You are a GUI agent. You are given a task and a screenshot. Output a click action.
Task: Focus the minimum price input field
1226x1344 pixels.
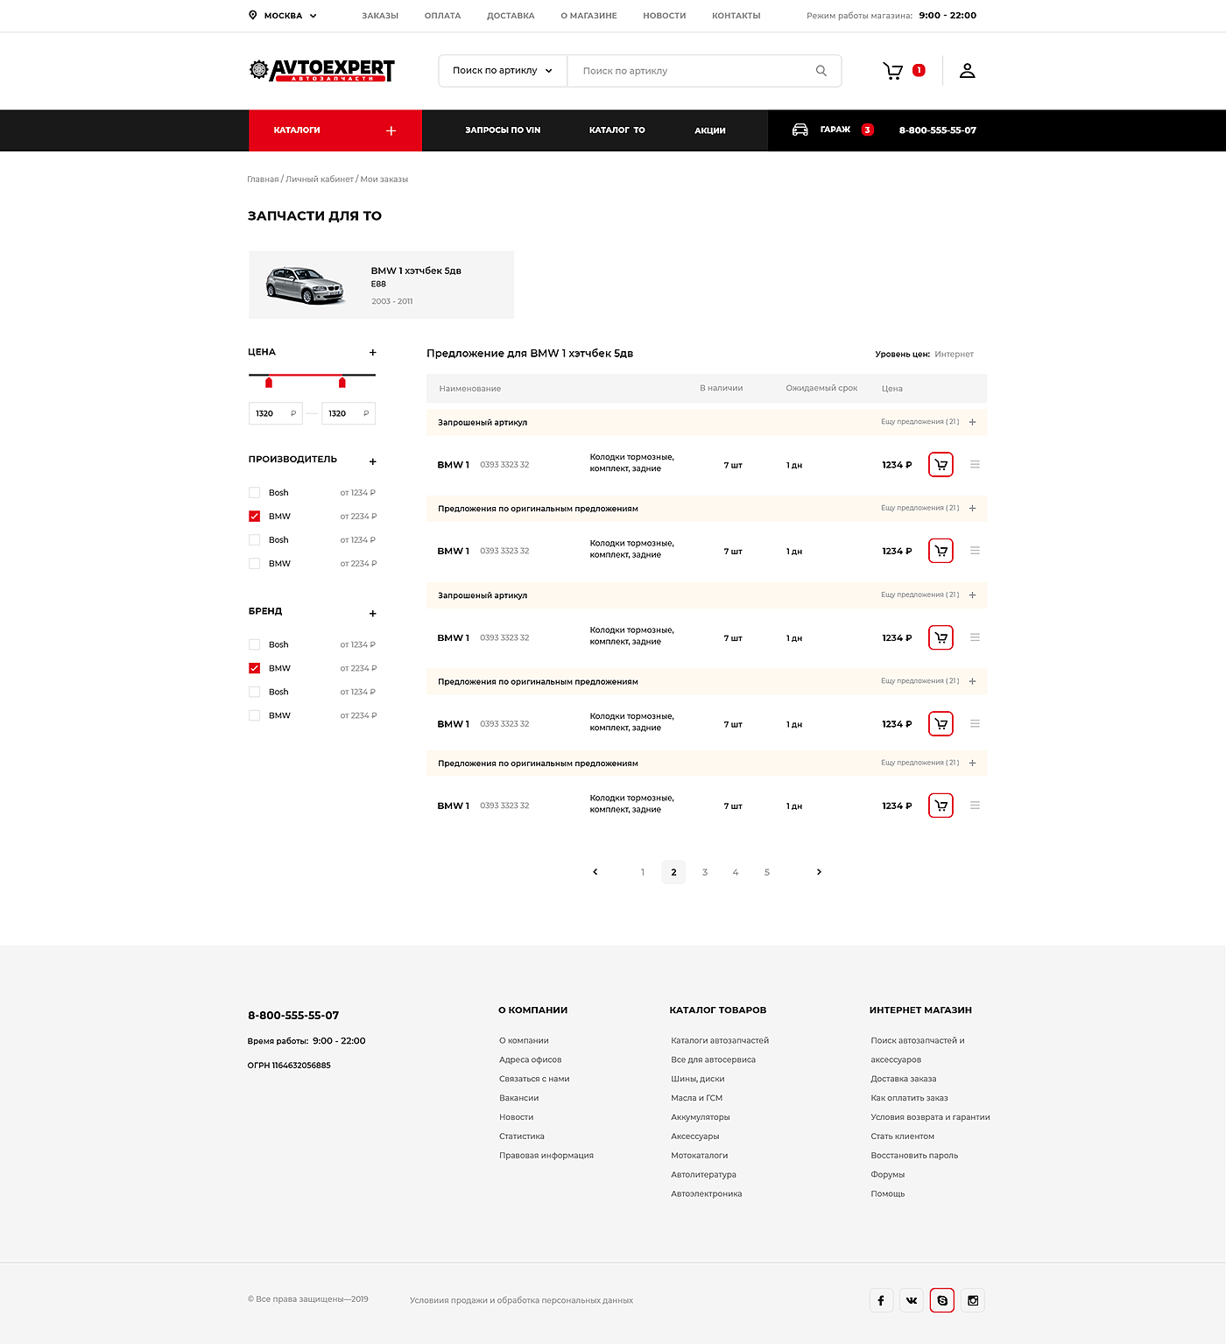pyautogui.click(x=276, y=413)
